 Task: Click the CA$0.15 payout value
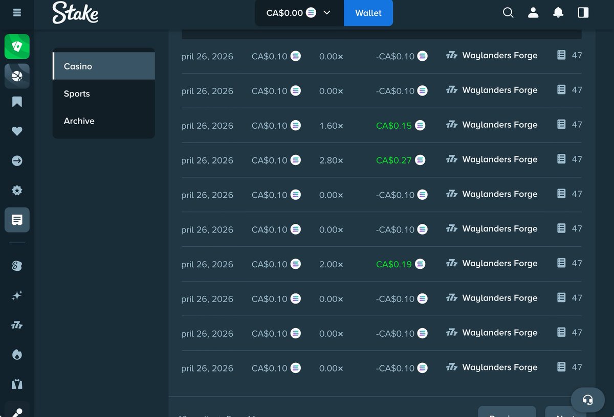point(393,125)
